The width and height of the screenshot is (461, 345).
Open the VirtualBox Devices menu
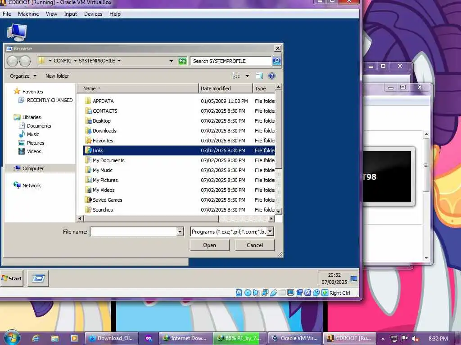point(93,14)
